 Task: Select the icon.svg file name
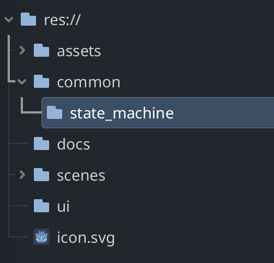pos(86,238)
